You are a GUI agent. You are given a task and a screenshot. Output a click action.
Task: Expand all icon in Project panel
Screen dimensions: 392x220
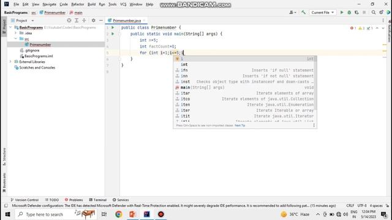click(77, 20)
